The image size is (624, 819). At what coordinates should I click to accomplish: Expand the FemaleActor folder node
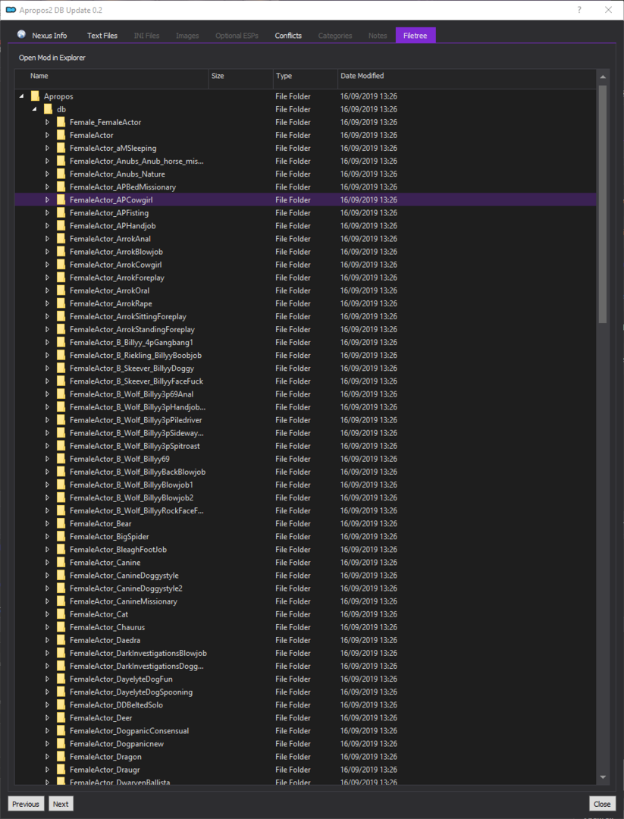pyautogui.click(x=47, y=135)
